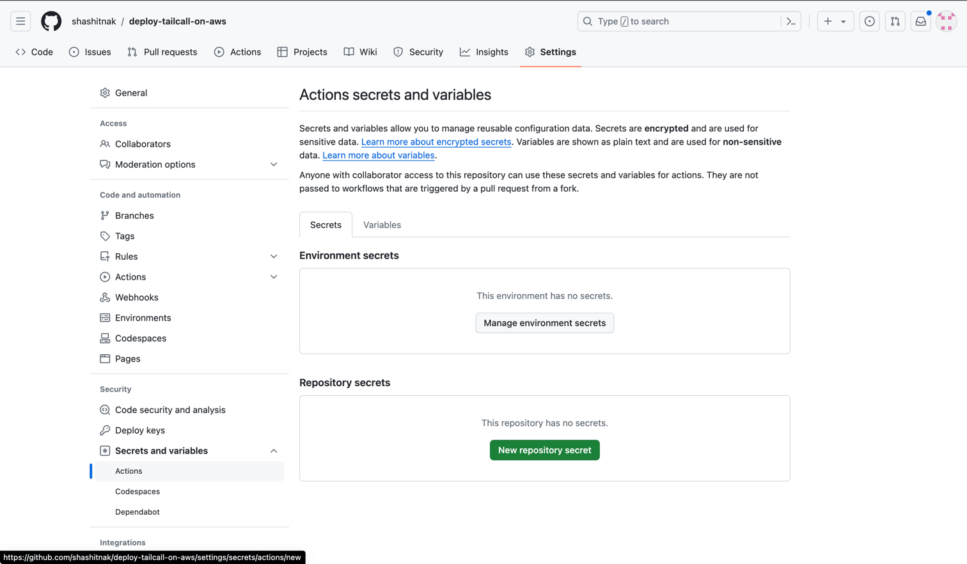Screen dimensions: 967x564
Task: Click New repository secret button
Action: pos(544,450)
